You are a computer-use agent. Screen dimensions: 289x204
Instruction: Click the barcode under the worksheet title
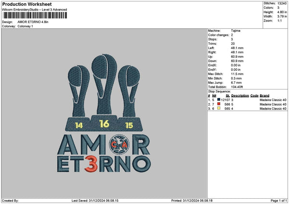[35, 15]
